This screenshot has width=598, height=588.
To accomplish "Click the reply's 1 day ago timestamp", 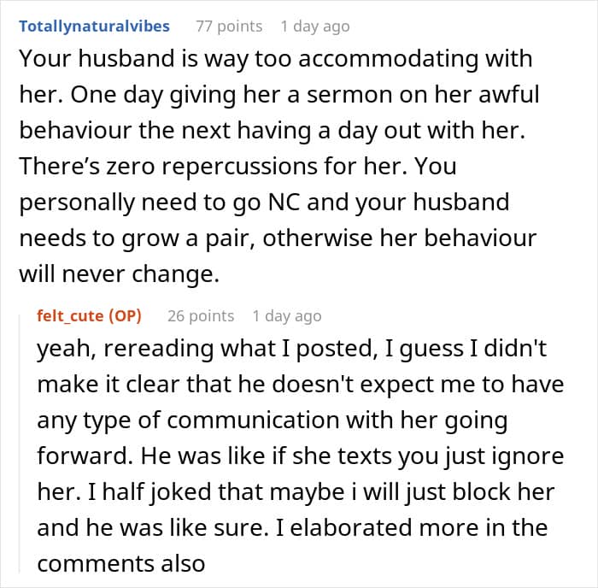I will click(x=287, y=315).
